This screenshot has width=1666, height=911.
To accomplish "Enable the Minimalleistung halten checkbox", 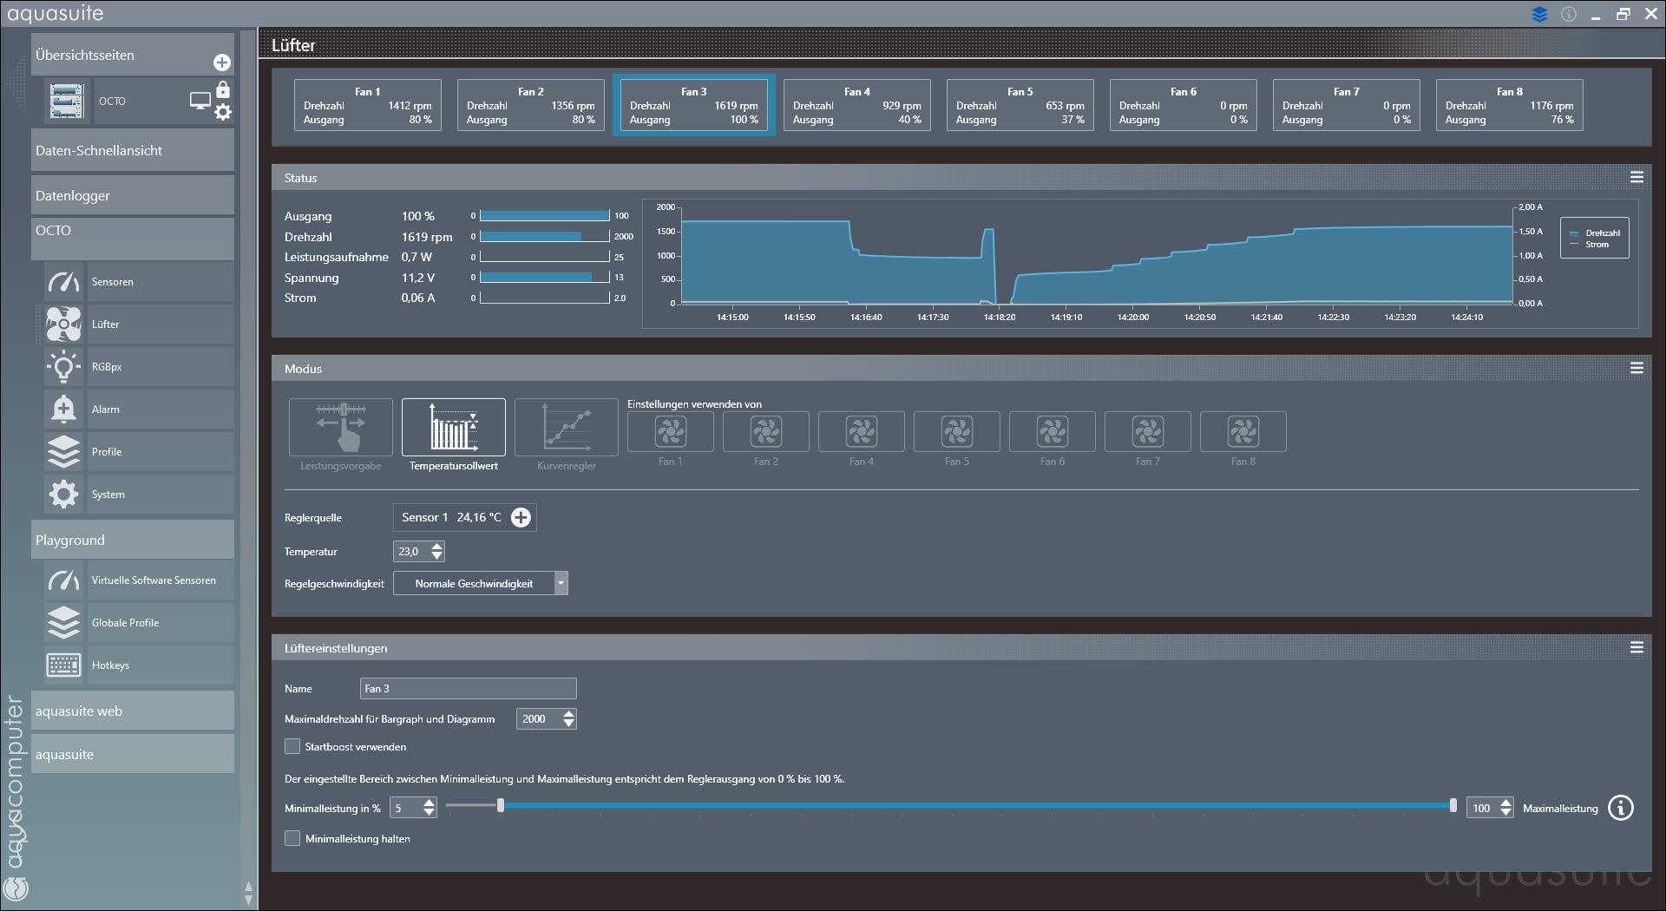I will pyautogui.click(x=293, y=839).
